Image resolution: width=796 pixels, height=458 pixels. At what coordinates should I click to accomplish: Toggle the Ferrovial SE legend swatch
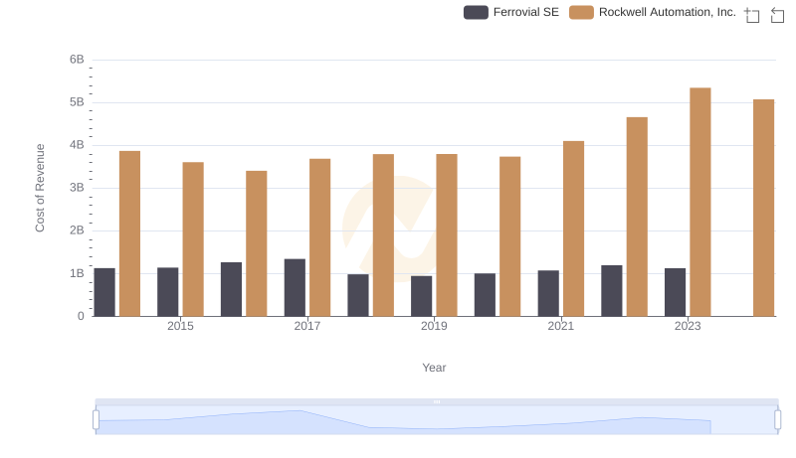(x=476, y=12)
